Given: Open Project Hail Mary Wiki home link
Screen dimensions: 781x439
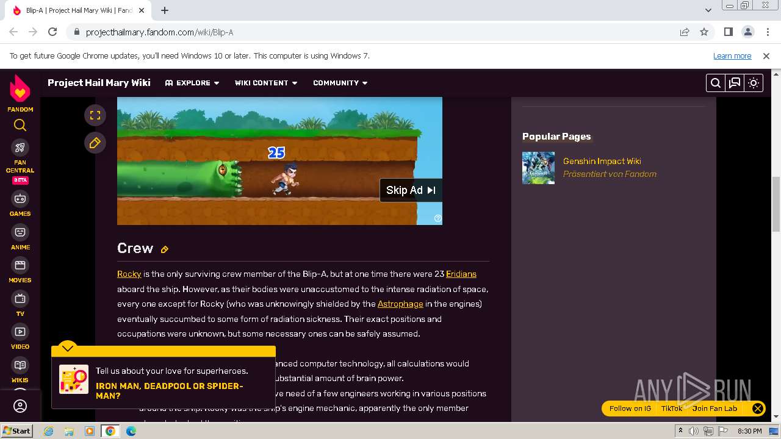Looking at the screenshot, I should pyautogui.click(x=99, y=83).
